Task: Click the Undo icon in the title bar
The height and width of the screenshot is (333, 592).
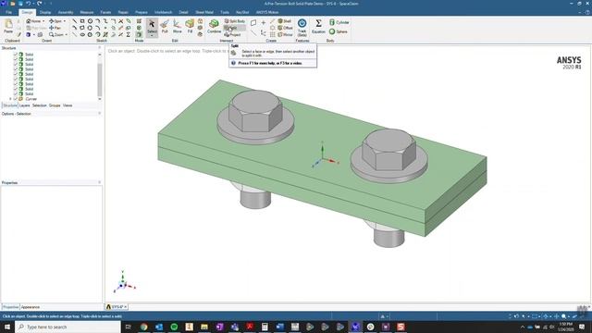Action: 28,4
